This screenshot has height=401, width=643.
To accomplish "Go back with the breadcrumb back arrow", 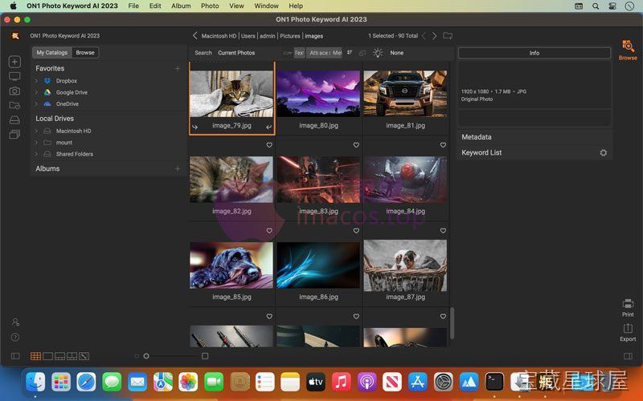I will point(195,35).
